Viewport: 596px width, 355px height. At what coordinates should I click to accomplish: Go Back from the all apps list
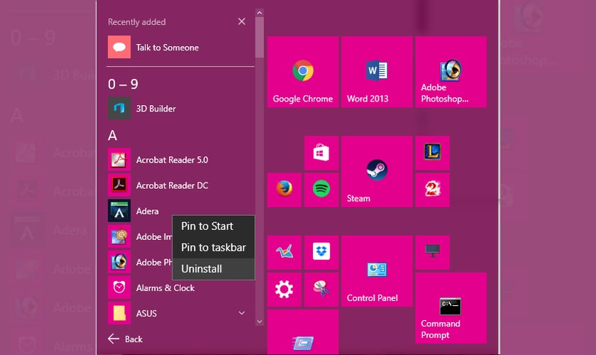(x=125, y=339)
